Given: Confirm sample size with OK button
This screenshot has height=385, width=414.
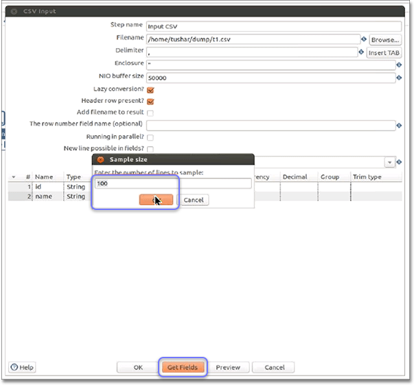Looking at the screenshot, I should [x=156, y=200].
